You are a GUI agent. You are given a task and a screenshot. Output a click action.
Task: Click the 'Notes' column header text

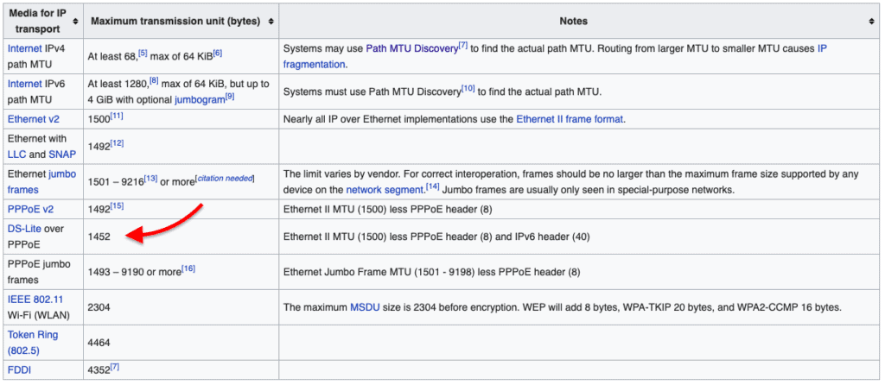click(x=574, y=21)
